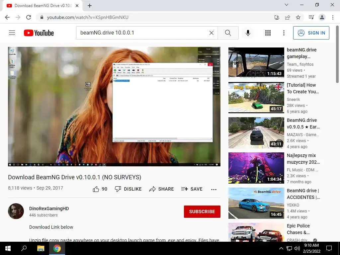Screen dimensions: 340x255
Task: Open BeamNG drive ACCIDENTES thumbnail
Action: [256, 203]
